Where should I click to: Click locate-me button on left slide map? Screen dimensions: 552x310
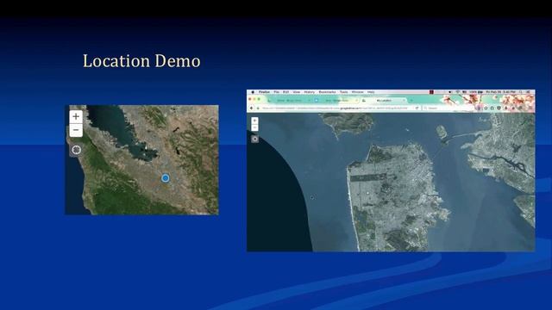click(76, 150)
